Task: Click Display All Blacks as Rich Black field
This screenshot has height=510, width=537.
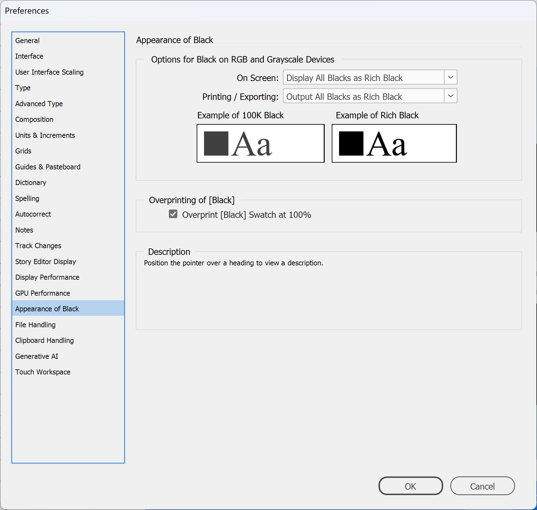Action: (364, 78)
